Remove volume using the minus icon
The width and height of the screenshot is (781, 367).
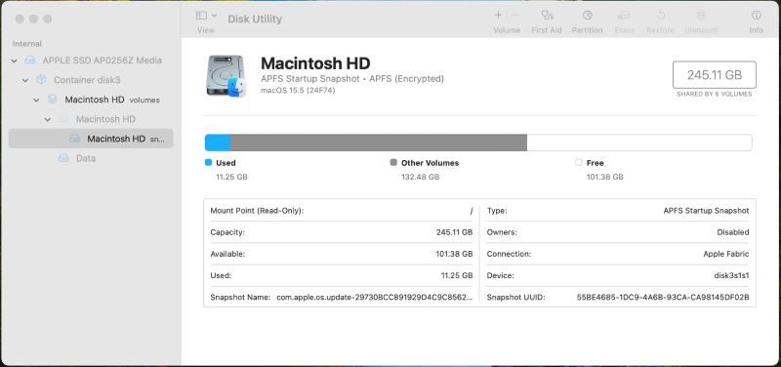[x=516, y=16]
